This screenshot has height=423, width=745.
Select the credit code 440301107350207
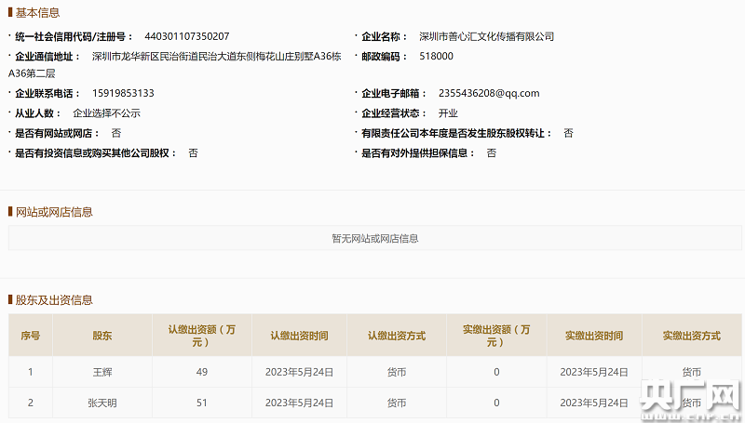click(x=187, y=36)
